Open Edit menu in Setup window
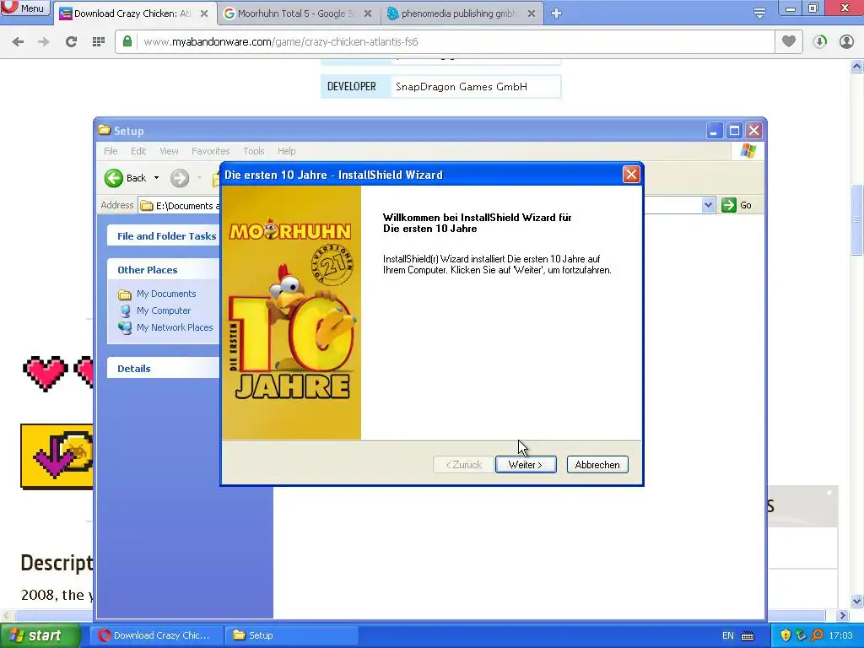The image size is (864, 648). [138, 151]
